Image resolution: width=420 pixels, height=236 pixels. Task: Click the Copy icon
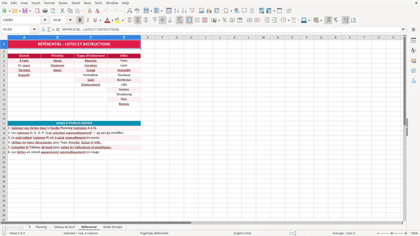(70, 11)
